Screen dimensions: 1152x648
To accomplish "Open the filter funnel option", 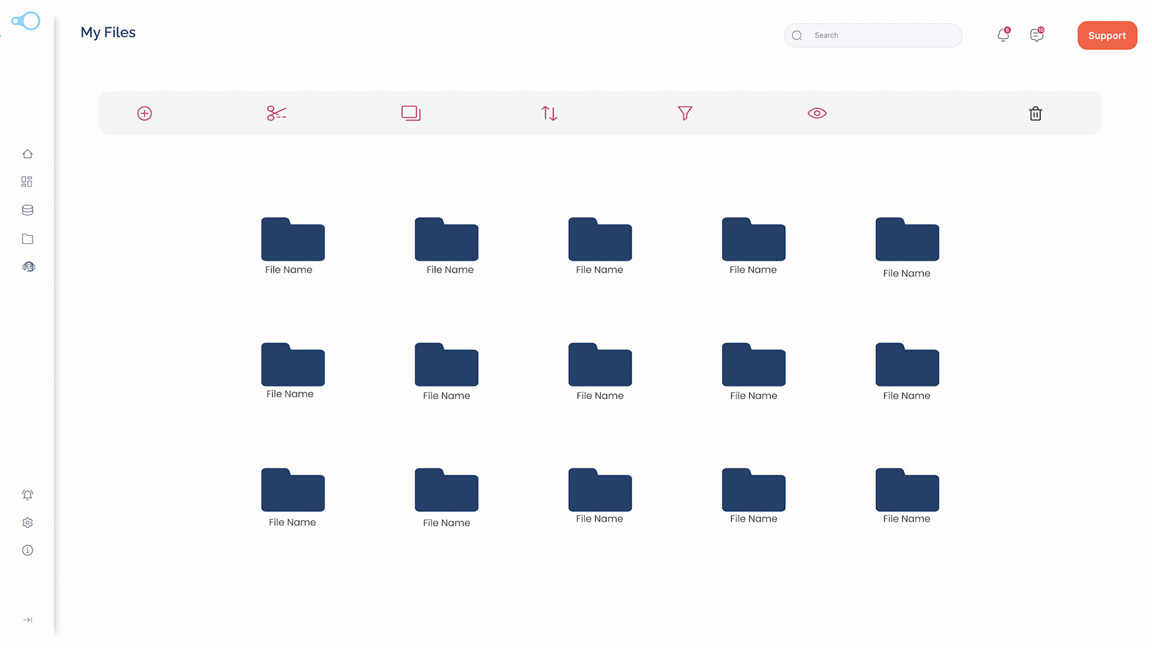I will 685,113.
